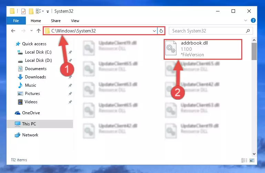Click the Downloads blue arrow icon
The width and height of the screenshot is (265, 173).
tap(20, 77)
